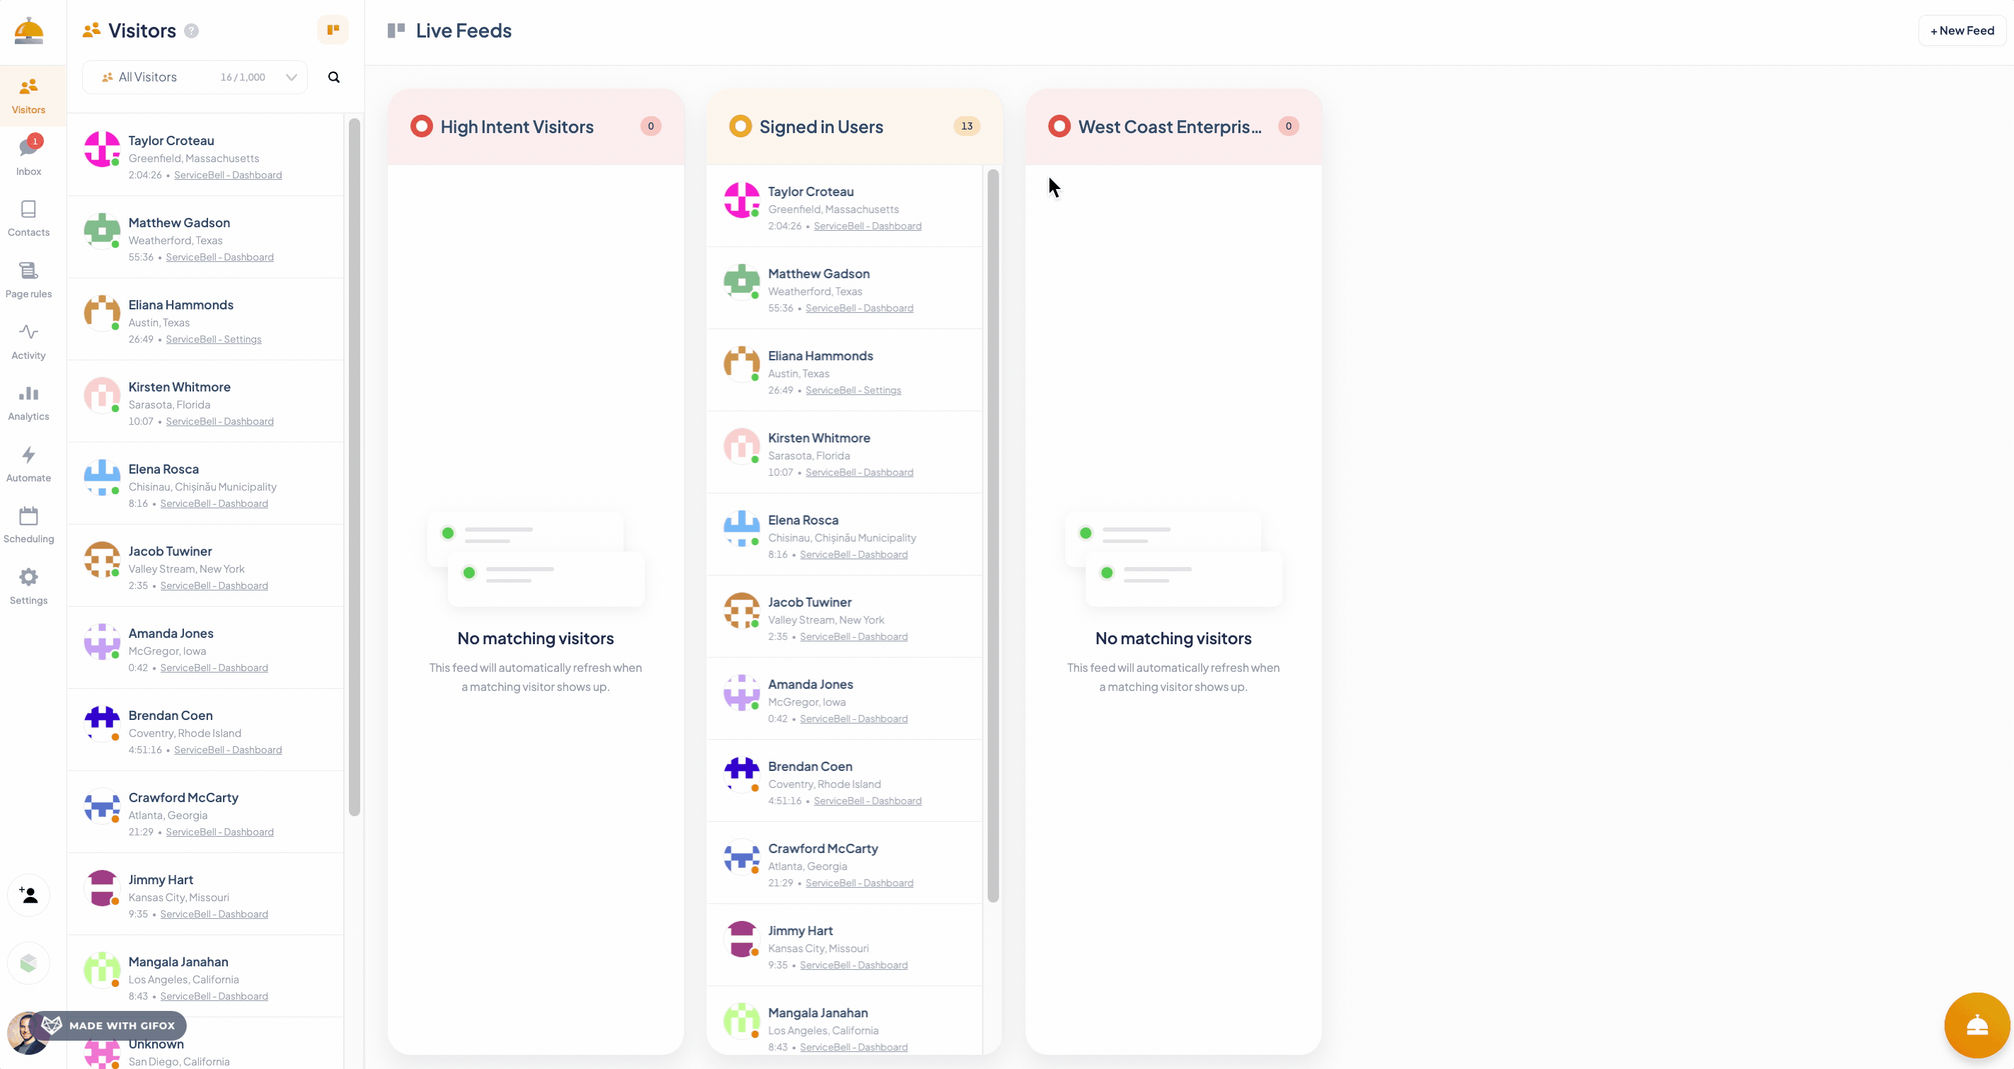Viewport: 2014px width, 1069px height.
Task: Toggle the live feeds layout button
Action: (x=333, y=30)
